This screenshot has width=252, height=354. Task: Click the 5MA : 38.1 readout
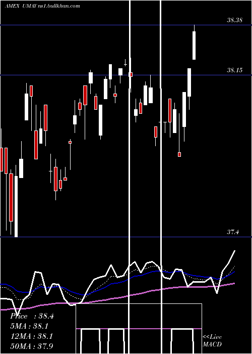29,326
